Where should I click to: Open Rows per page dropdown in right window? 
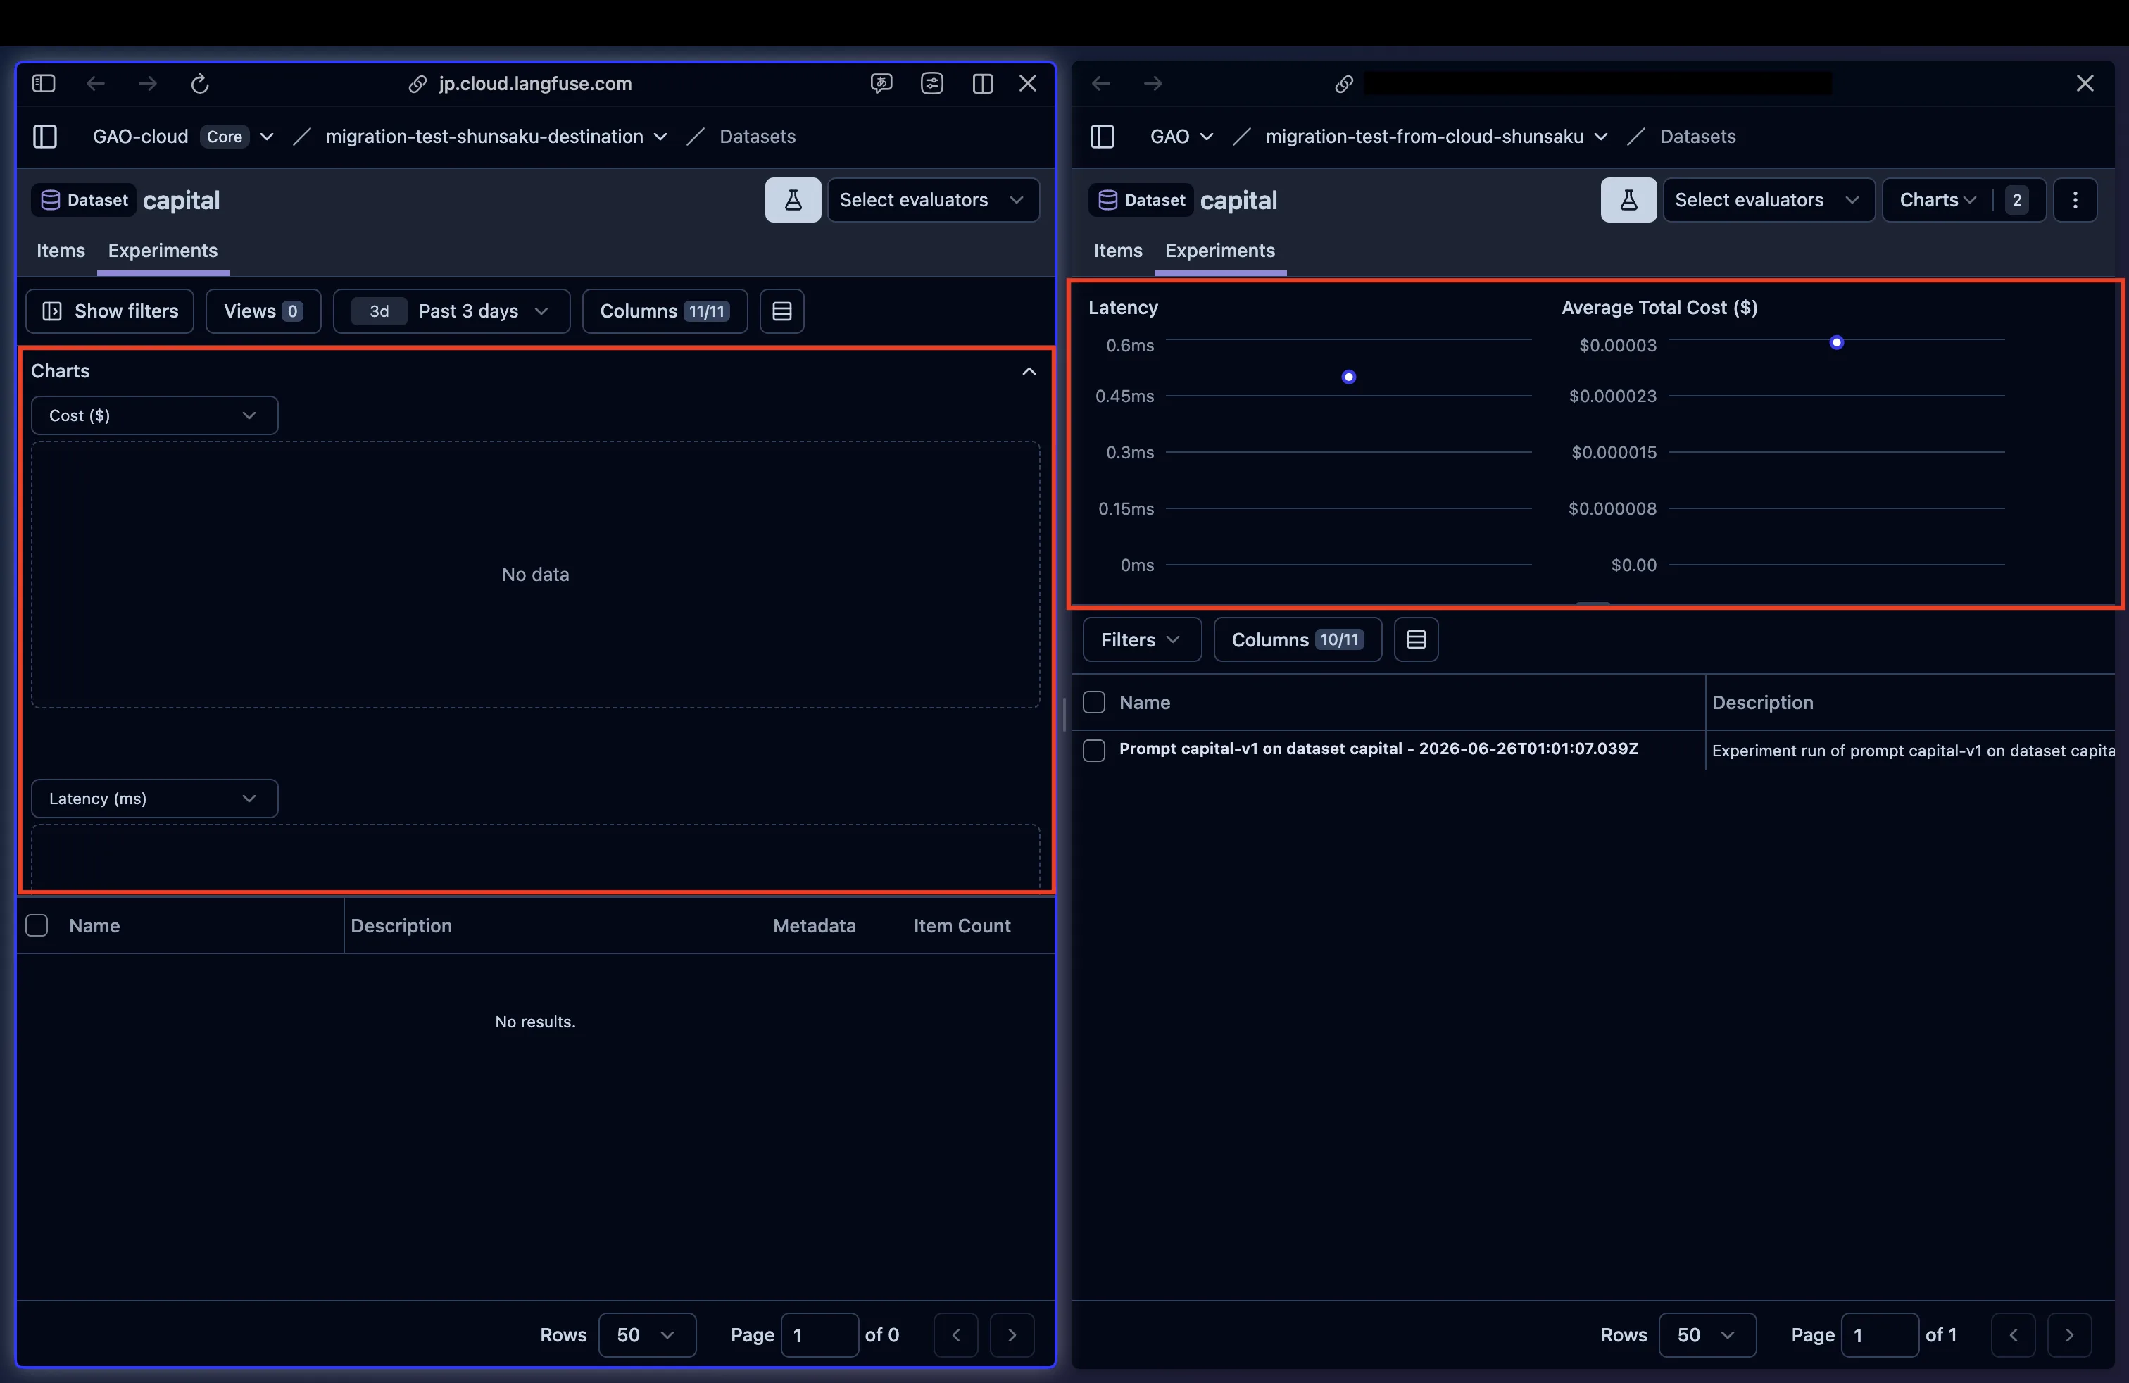1707,1334
